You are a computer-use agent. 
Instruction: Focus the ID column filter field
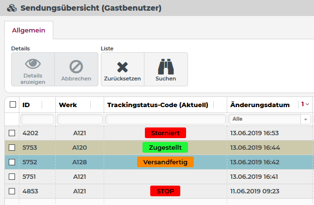coord(37,119)
